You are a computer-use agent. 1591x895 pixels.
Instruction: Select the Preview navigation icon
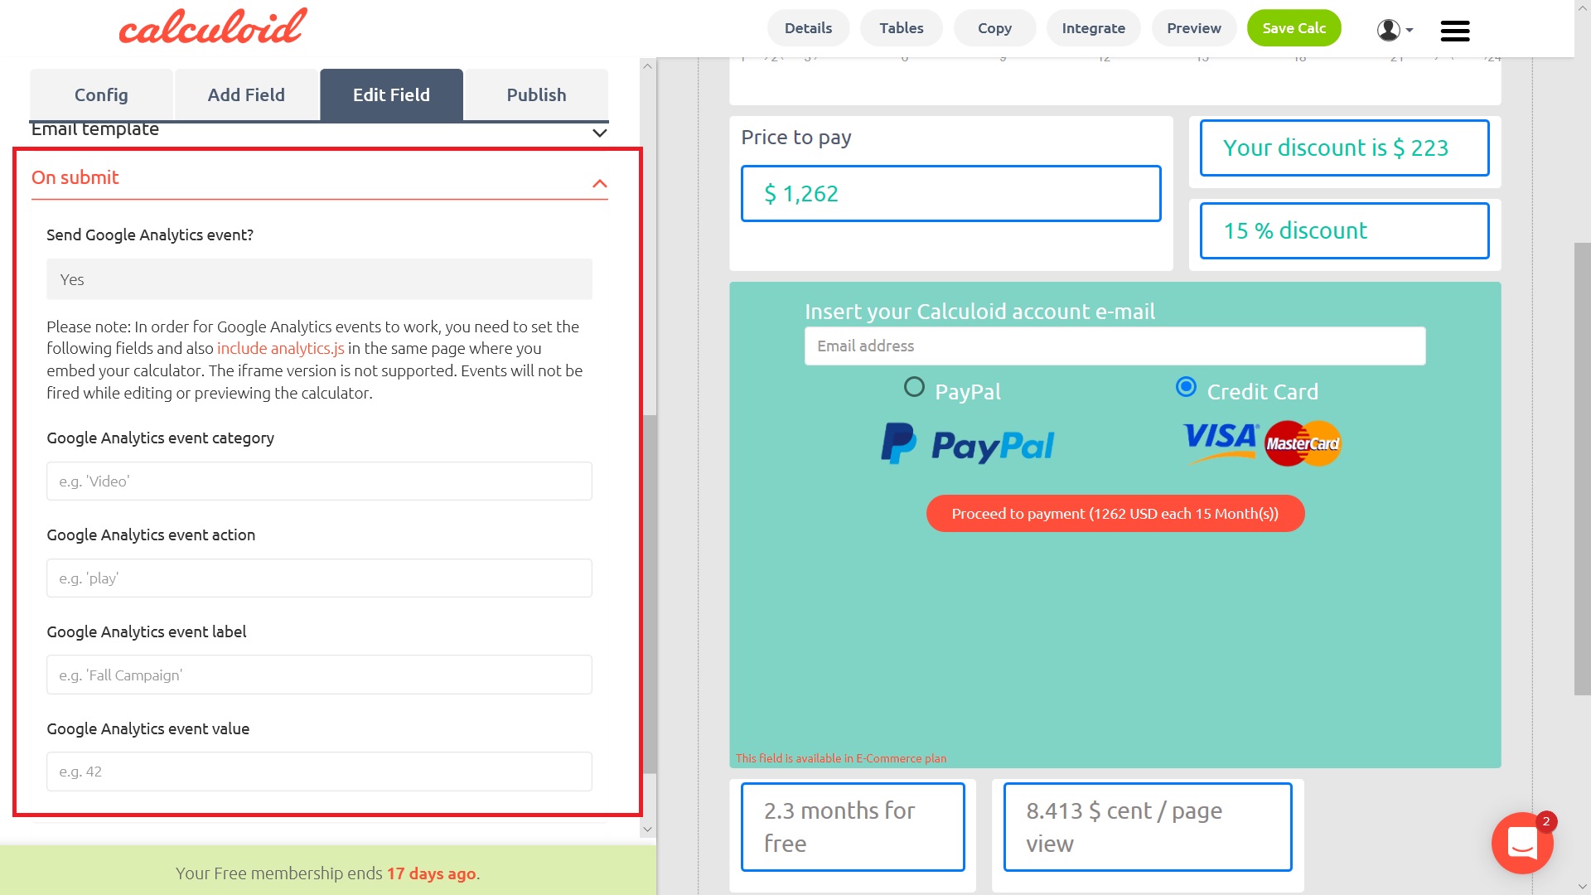(x=1194, y=27)
